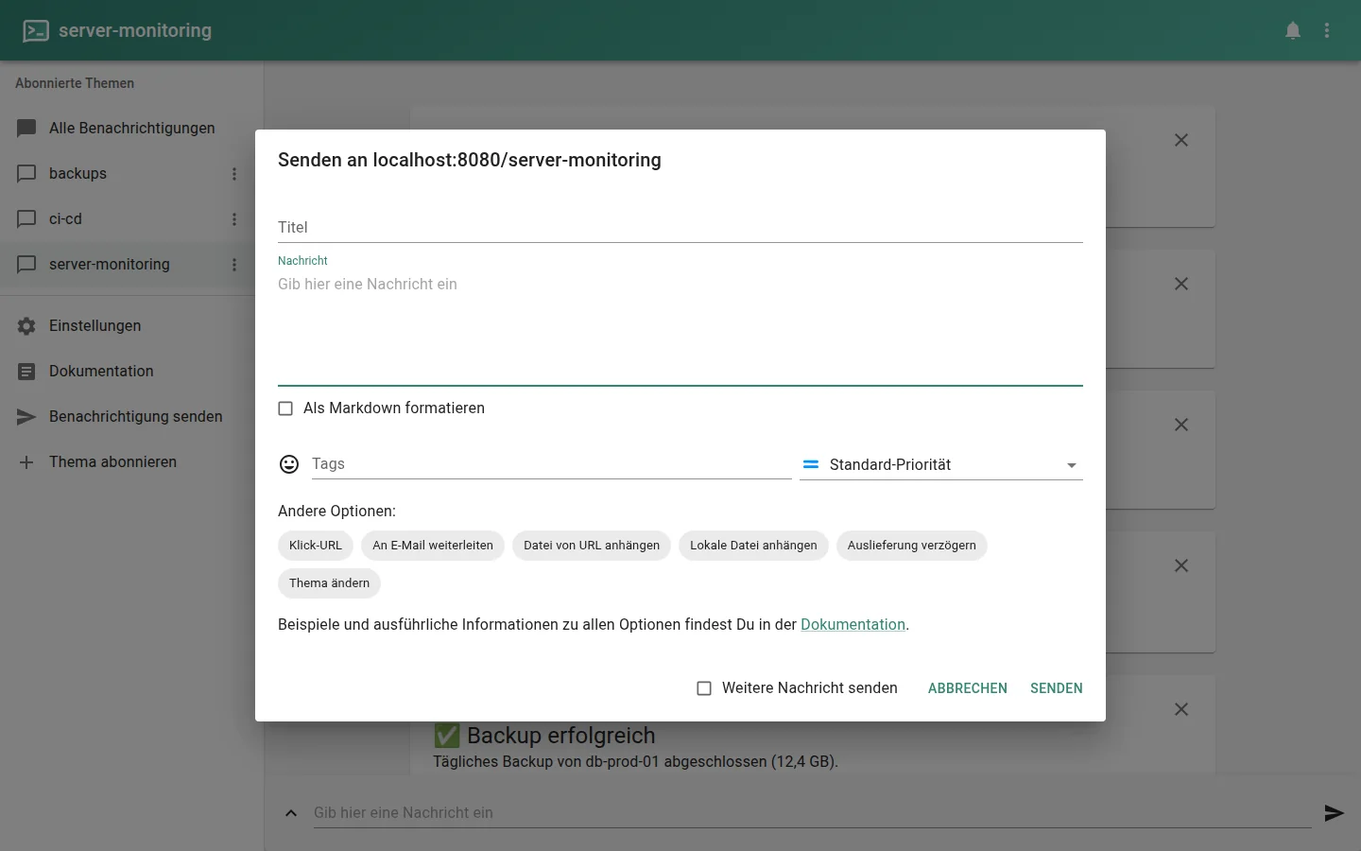This screenshot has height=851, width=1361.
Task: Click Lokale Datei anhängen chip
Action: point(753,546)
